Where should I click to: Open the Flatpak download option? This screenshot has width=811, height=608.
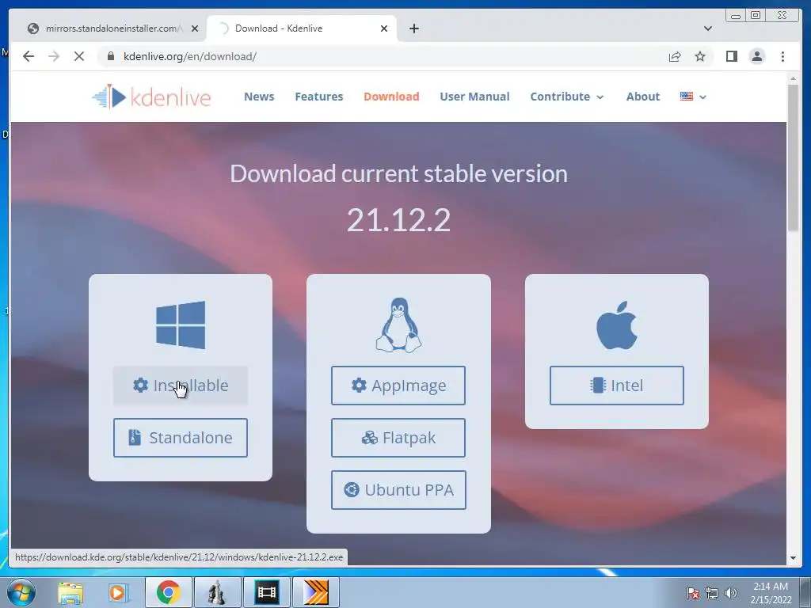coord(398,438)
